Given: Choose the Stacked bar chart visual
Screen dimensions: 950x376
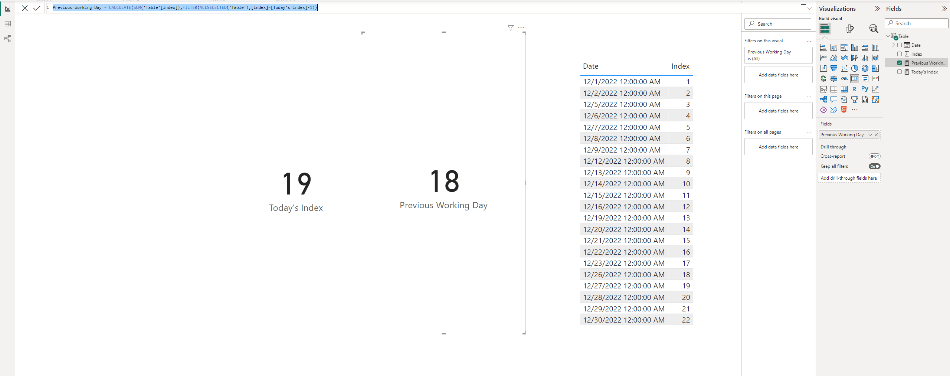Looking at the screenshot, I should [823, 48].
